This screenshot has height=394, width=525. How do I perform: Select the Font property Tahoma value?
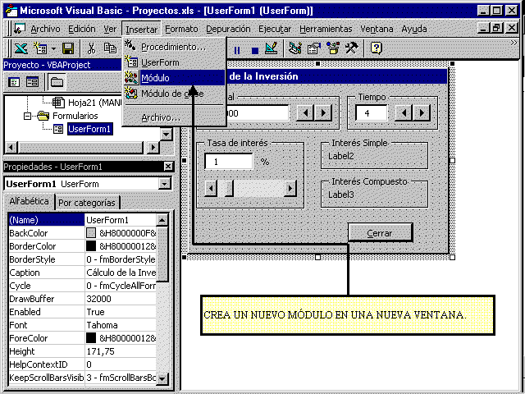point(121,325)
